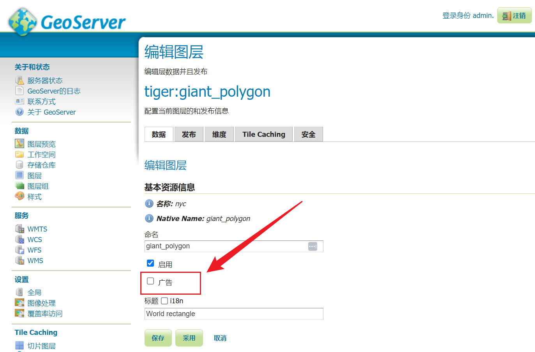Click the tiger:giant_polygon heading text
The width and height of the screenshot is (535, 352).
207,92
